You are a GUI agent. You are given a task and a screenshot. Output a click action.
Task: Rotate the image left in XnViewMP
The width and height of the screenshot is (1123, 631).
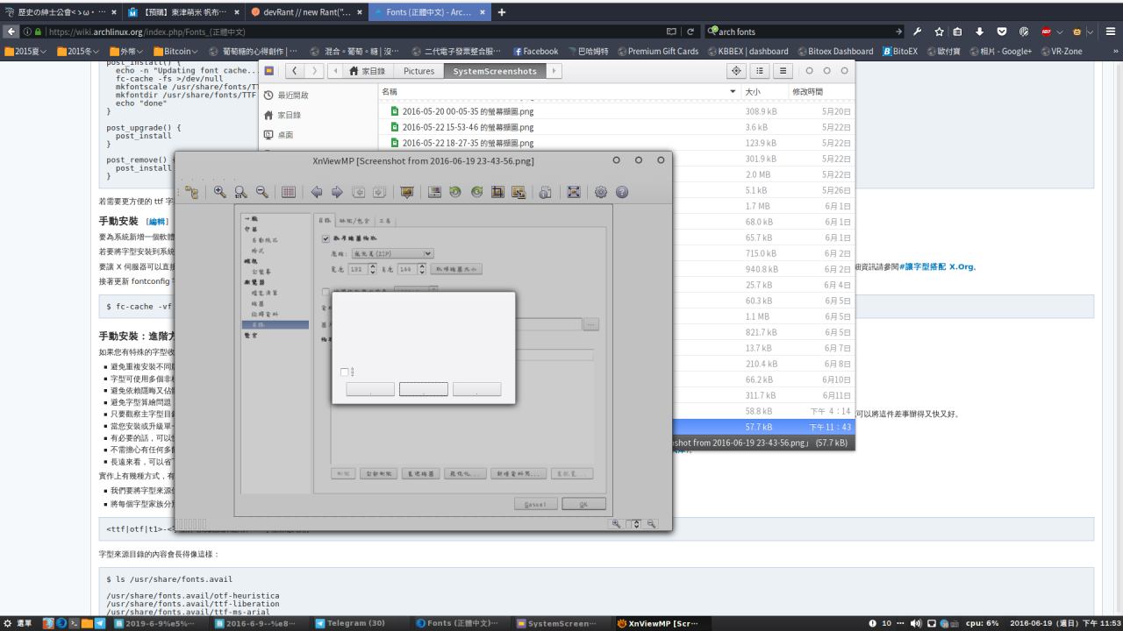pos(455,193)
